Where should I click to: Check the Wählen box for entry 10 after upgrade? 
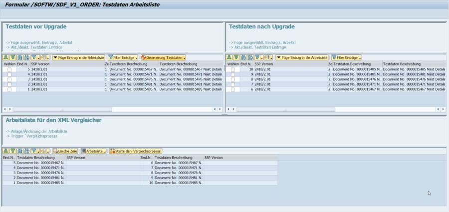(x=233, y=69)
